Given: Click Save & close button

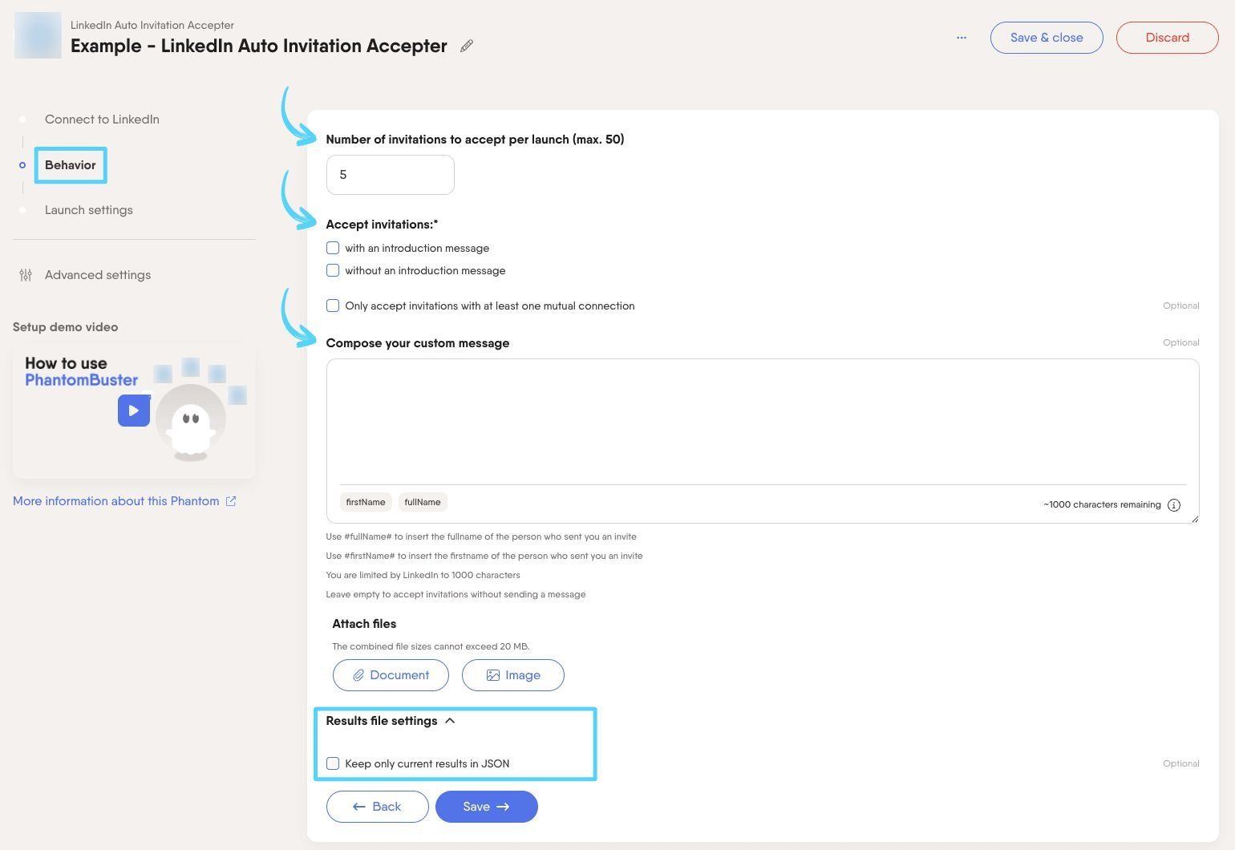Looking at the screenshot, I should [1047, 38].
